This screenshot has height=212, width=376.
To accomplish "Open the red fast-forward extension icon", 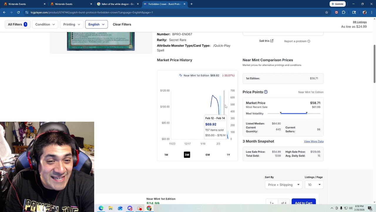I will 336,12.
